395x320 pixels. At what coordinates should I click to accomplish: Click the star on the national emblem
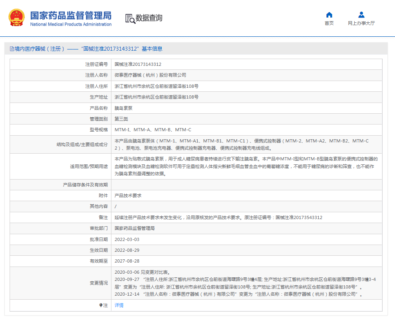16,12
